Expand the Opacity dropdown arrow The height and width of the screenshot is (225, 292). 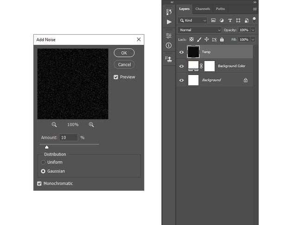[253, 30]
